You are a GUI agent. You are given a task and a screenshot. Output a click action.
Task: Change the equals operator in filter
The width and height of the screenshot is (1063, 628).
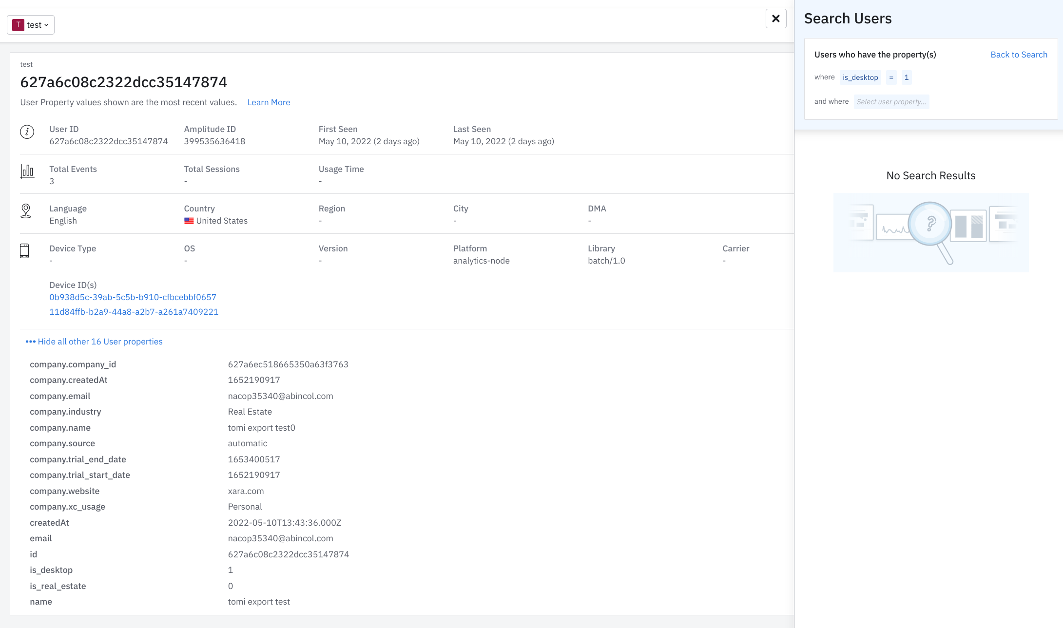pyautogui.click(x=891, y=77)
